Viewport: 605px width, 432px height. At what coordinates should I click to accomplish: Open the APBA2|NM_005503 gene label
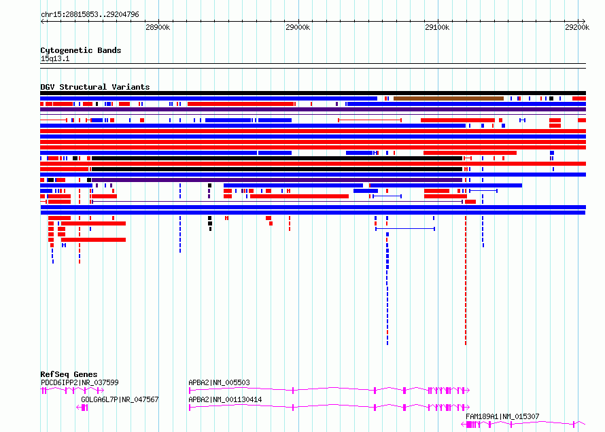tap(219, 382)
